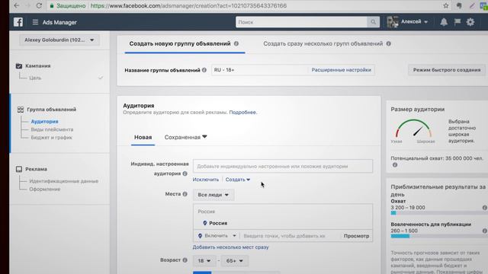The image size is (488, 274).
Task: Click info icon under Потенциальный охват
Action: [x=395, y=165]
